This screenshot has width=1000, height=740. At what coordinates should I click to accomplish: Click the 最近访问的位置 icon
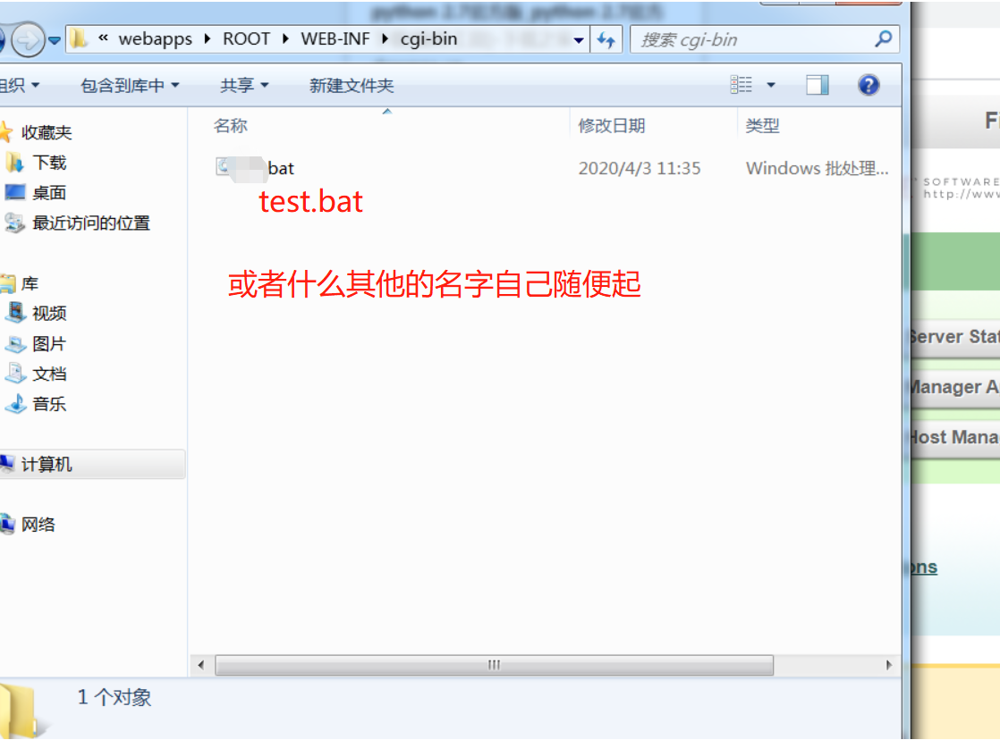point(14,223)
